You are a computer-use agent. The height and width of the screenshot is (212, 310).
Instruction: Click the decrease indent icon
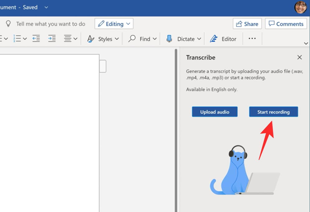point(36,38)
